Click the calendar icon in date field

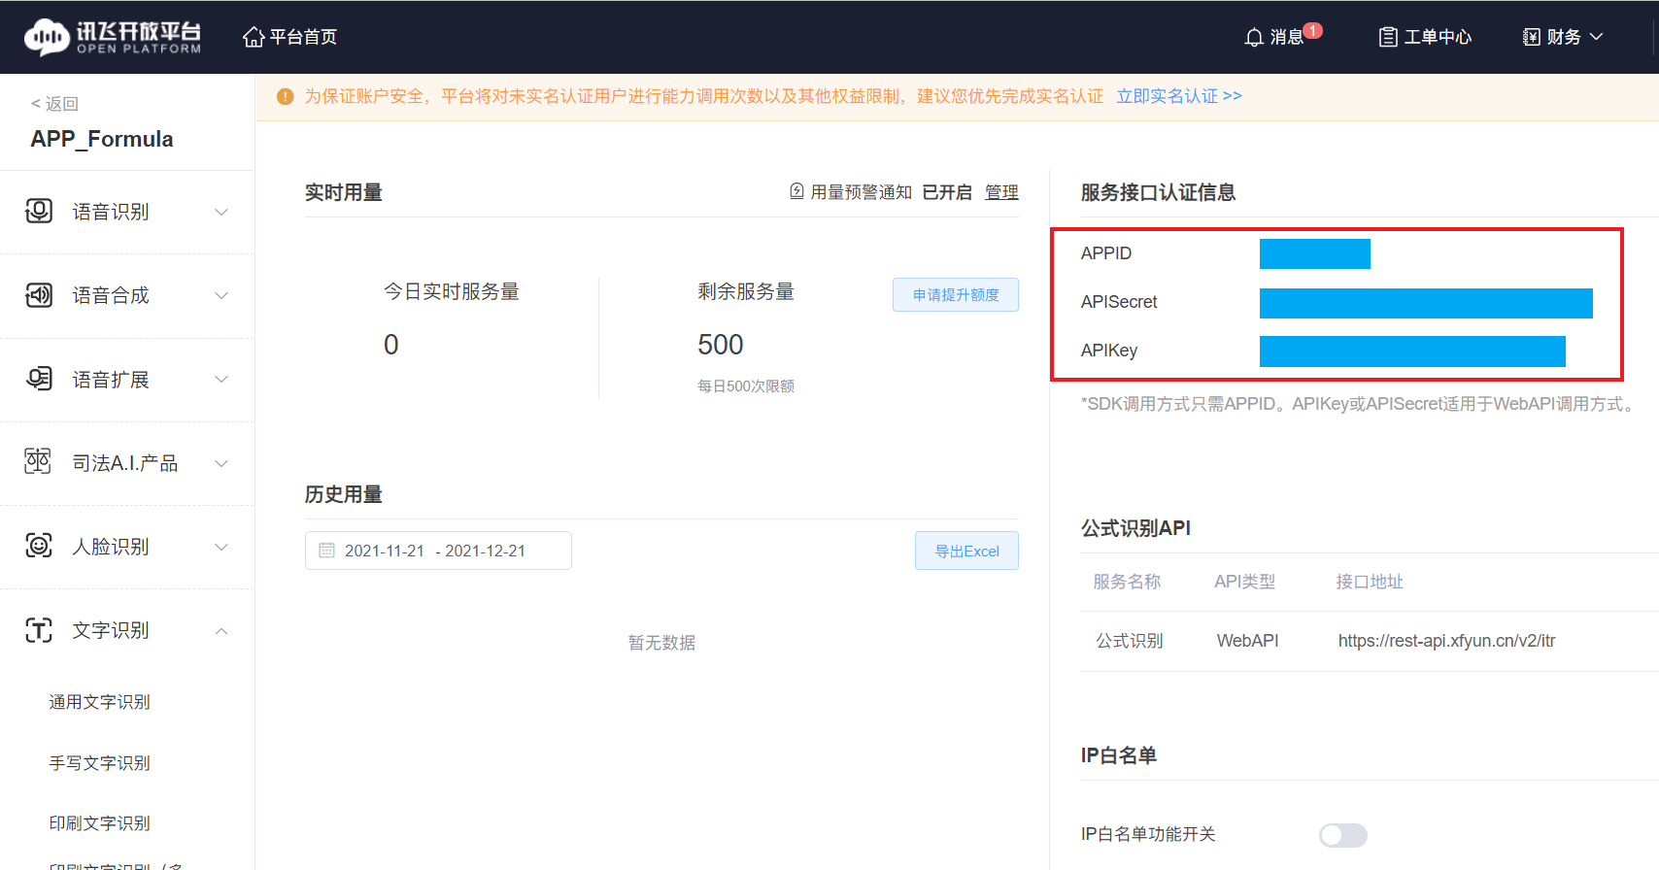pyautogui.click(x=327, y=551)
